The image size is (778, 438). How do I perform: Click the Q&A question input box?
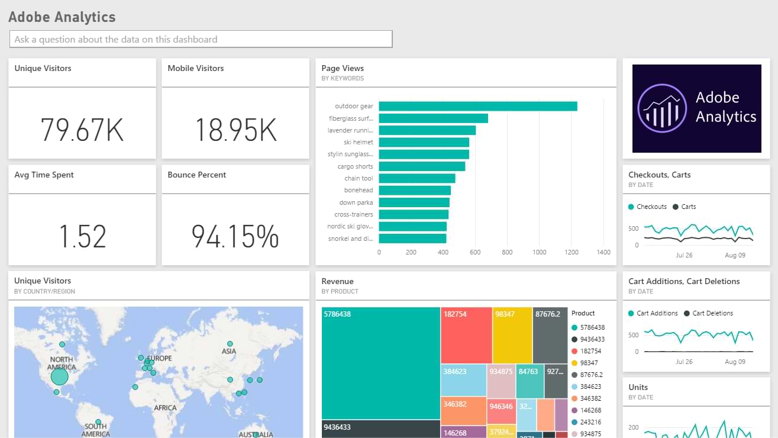201,39
